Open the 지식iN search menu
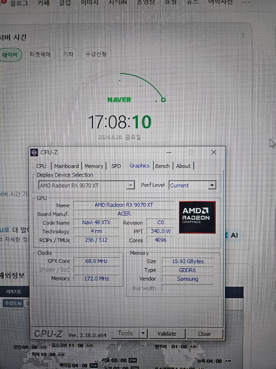 117,3
